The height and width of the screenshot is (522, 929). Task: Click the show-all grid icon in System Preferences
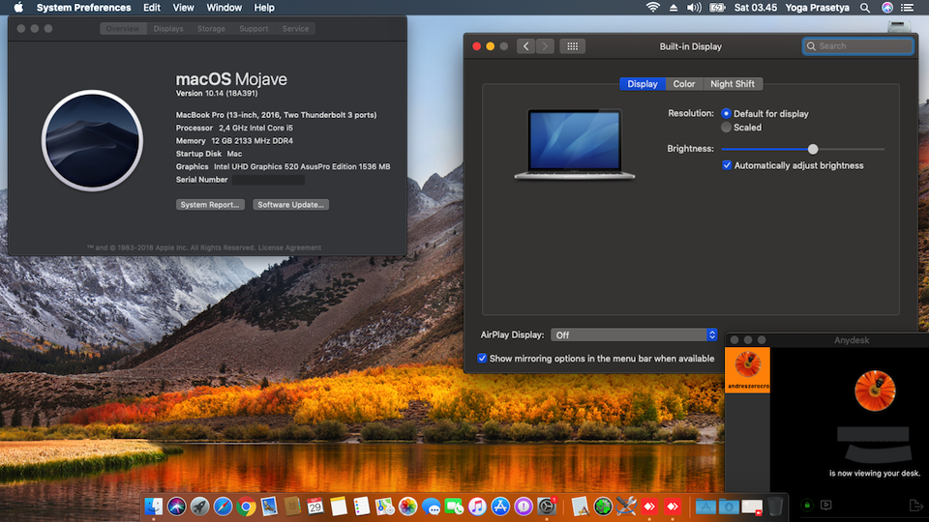(x=572, y=46)
